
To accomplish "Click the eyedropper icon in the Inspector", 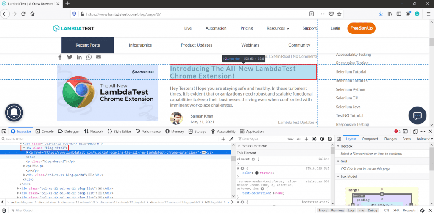I will coord(231,139).
